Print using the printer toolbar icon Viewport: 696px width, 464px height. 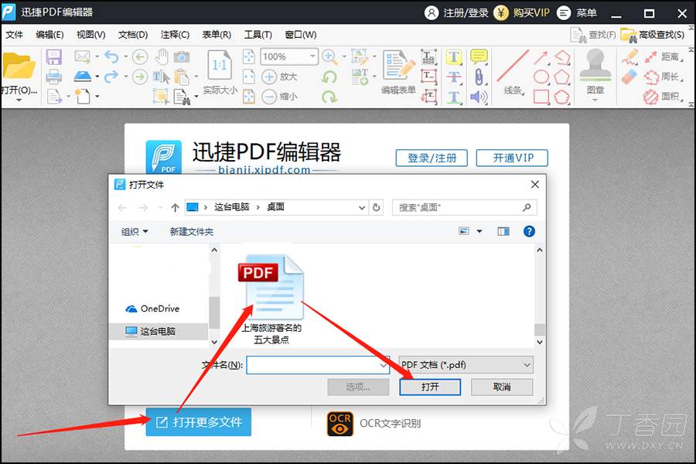click(53, 77)
